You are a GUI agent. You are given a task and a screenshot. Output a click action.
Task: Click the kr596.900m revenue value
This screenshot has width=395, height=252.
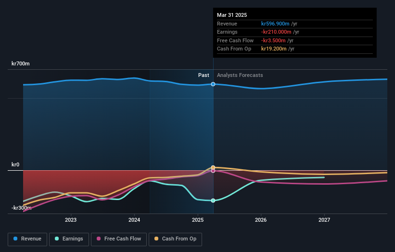pyautogui.click(x=275, y=24)
